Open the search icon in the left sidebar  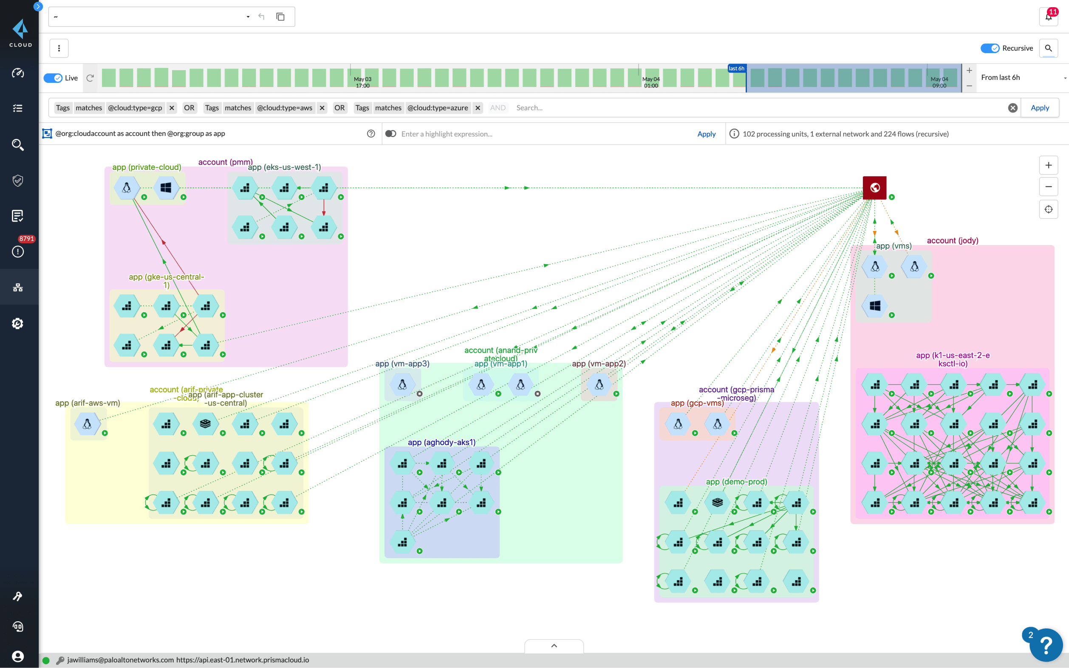click(18, 144)
